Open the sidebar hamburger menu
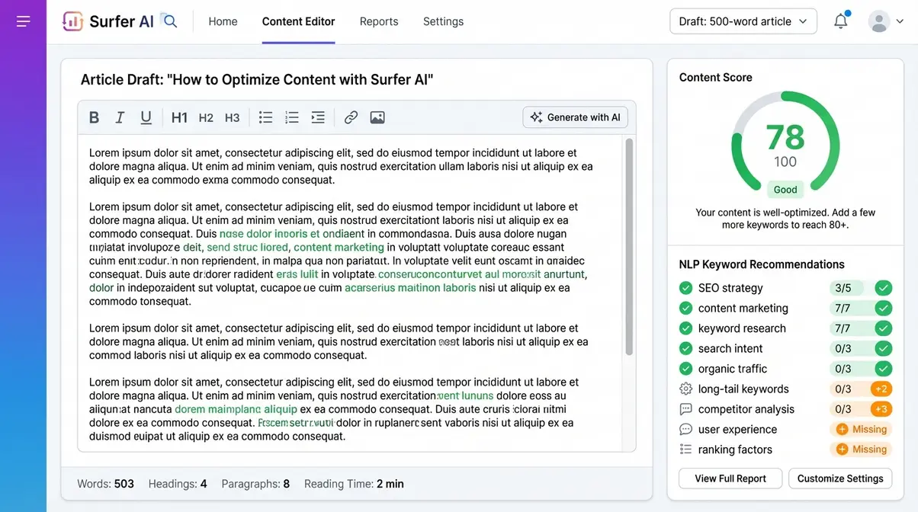 click(24, 21)
